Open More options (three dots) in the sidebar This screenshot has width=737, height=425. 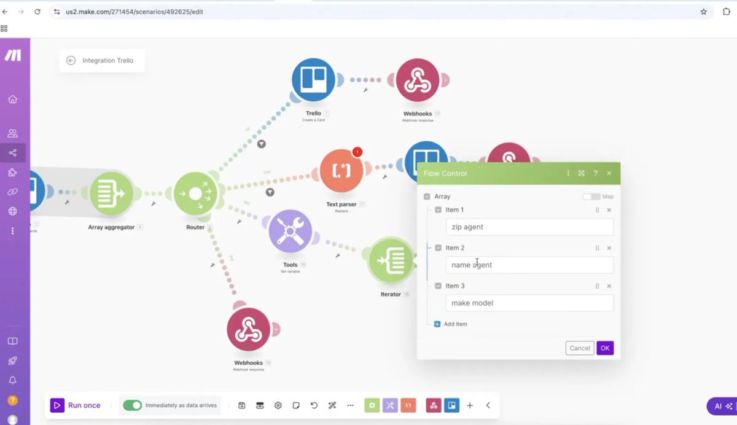pos(13,231)
